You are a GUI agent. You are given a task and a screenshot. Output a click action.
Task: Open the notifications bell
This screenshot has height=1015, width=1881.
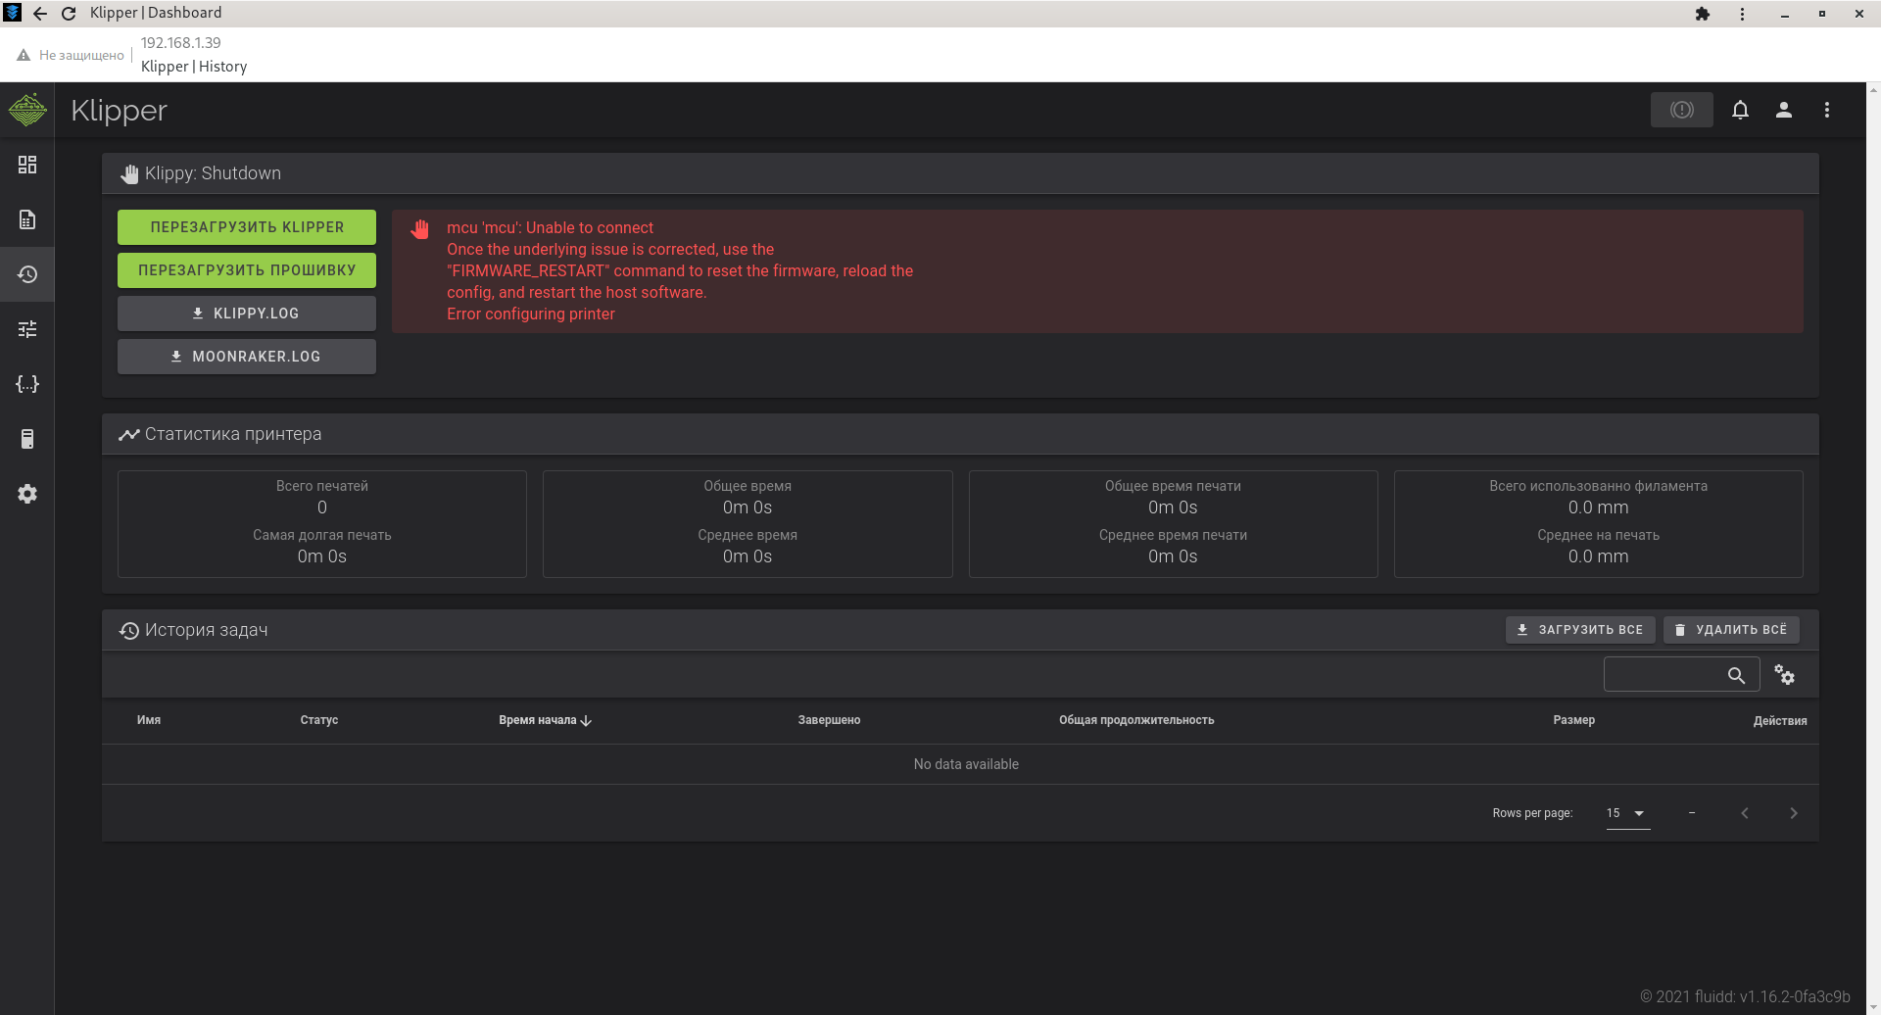1740,110
